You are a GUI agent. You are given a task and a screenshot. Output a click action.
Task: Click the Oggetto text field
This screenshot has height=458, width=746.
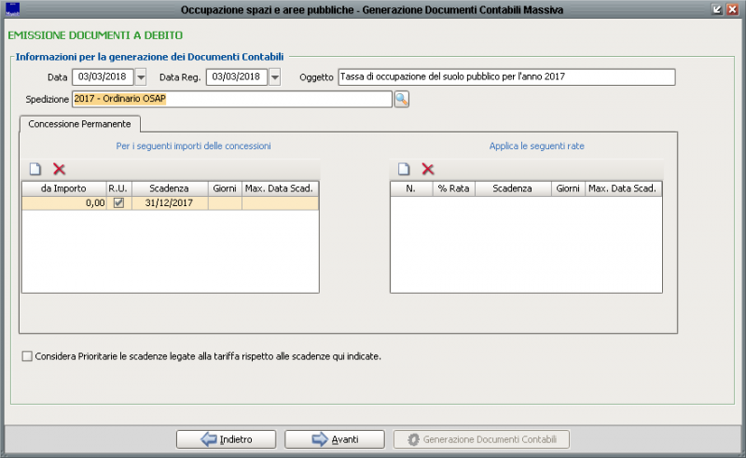506,77
